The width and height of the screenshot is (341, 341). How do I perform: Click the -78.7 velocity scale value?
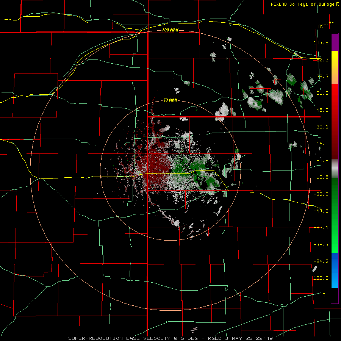[321, 245]
